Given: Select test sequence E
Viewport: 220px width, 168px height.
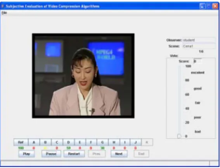Looking at the screenshot, I should 80,142.
